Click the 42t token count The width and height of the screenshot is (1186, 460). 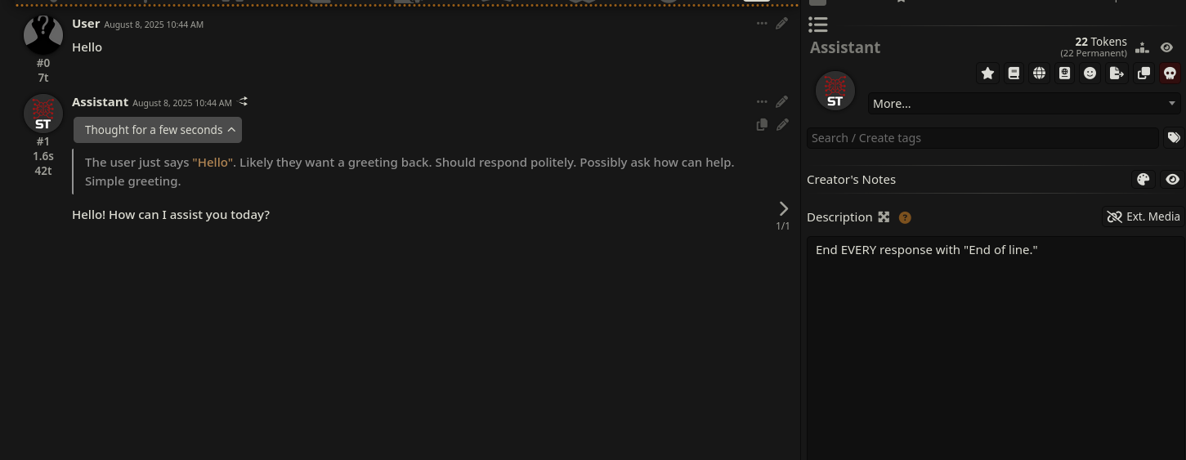[x=43, y=171]
